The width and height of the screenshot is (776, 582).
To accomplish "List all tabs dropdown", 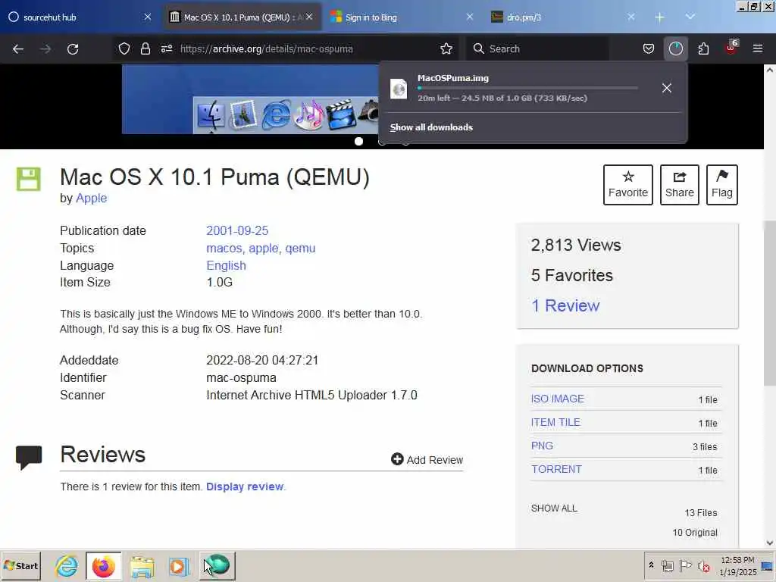I will (x=690, y=17).
